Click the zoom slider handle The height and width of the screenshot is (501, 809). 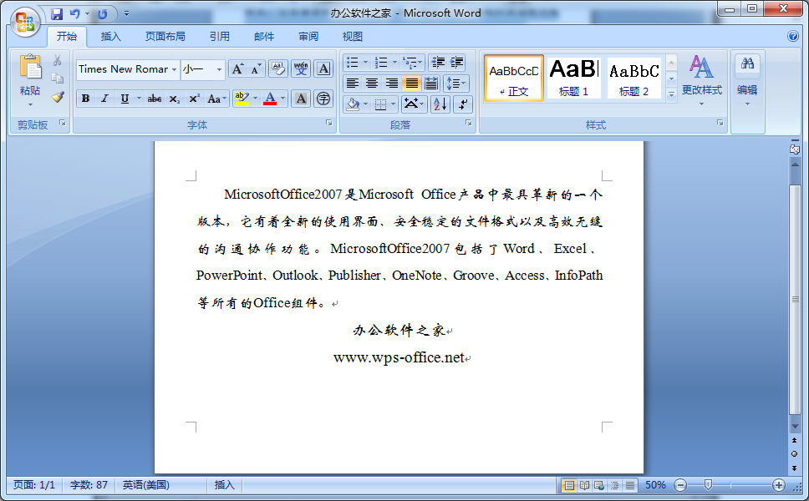click(x=708, y=484)
